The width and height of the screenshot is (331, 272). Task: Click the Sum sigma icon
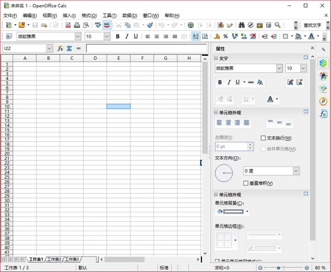70,49
